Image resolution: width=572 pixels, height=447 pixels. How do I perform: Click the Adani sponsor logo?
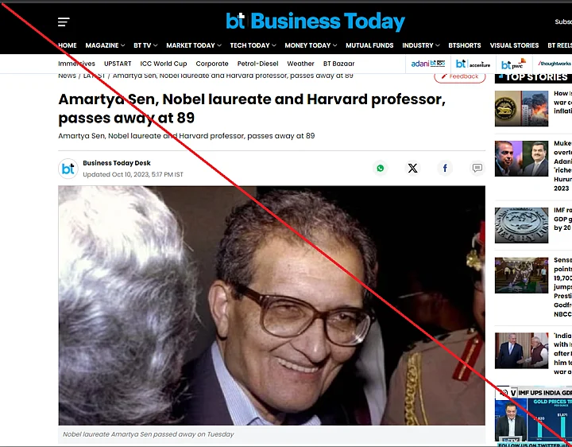(427, 64)
